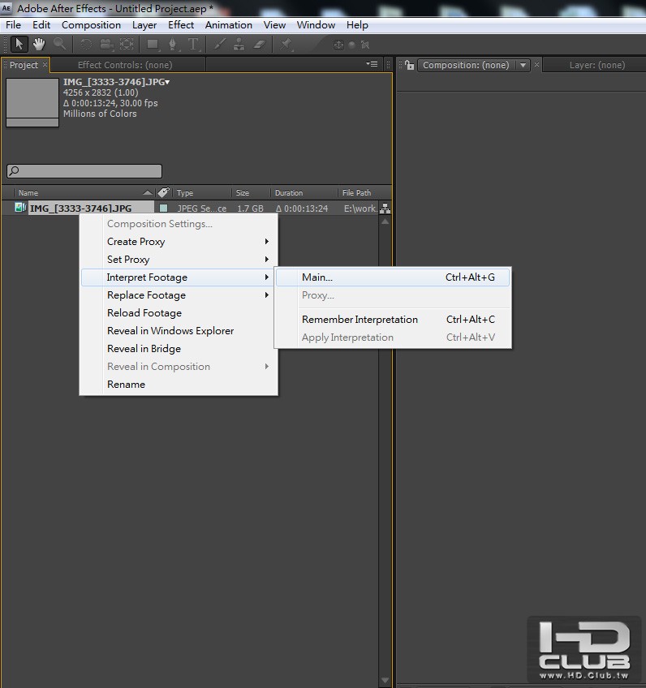The height and width of the screenshot is (688, 646).
Task: Open the Layer menu
Action: click(144, 25)
